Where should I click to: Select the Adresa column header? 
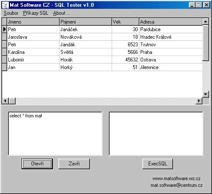[x=171, y=22]
